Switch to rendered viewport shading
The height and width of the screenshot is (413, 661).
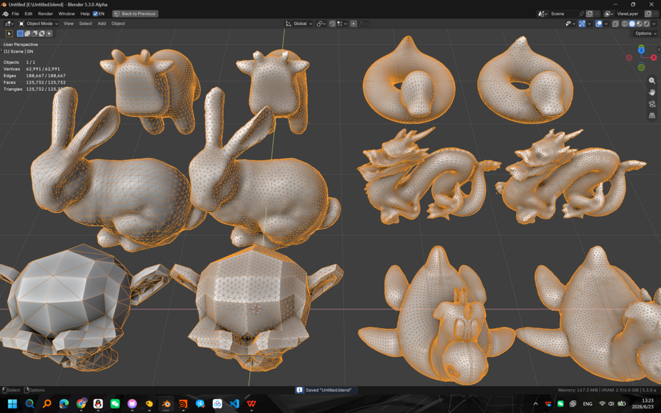tap(647, 24)
